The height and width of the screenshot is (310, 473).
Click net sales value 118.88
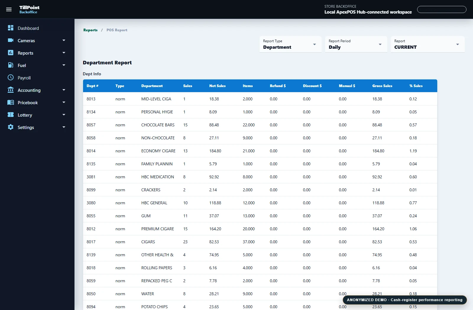[x=215, y=203]
